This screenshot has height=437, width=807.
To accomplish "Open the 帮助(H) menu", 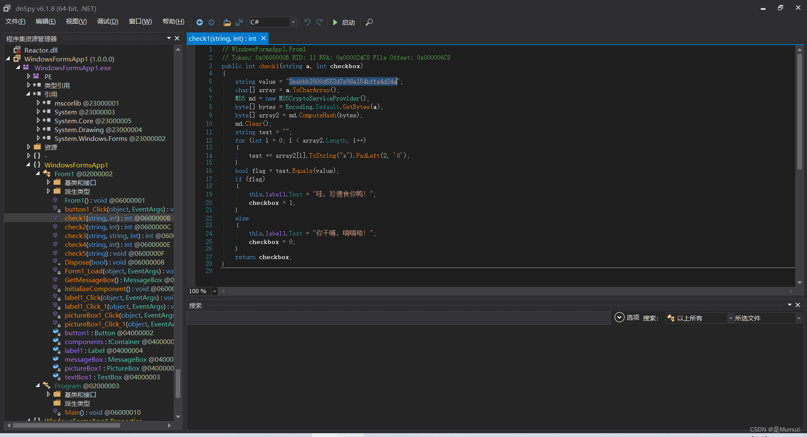I will [x=173, y=21].
